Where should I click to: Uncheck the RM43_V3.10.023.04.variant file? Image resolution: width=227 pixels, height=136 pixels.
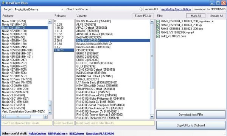pos(158,32)
